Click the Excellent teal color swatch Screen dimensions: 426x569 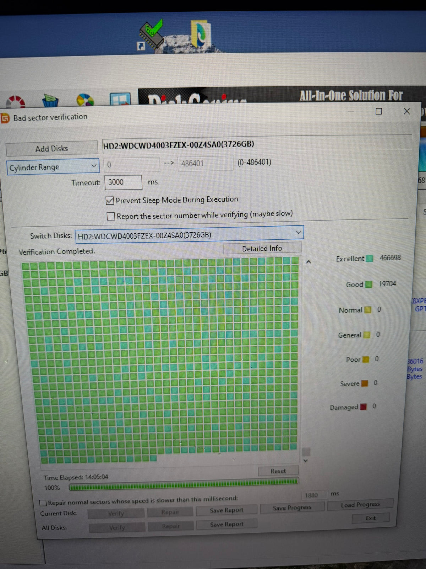point(370,259)
